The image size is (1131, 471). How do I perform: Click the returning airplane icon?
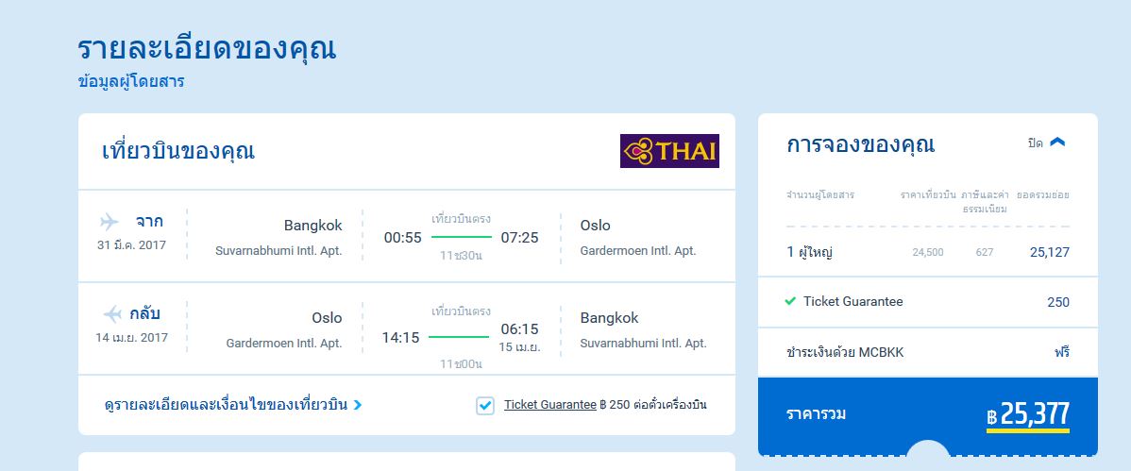click(112, 313)
